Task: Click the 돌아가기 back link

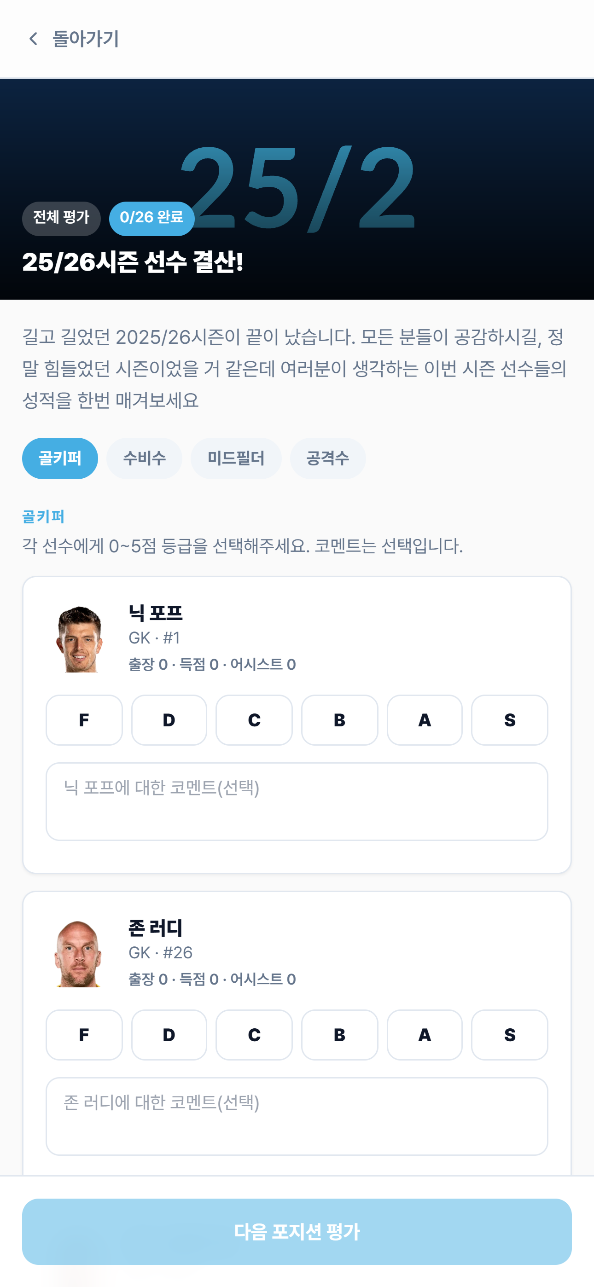Action: (x=73, y=39)
